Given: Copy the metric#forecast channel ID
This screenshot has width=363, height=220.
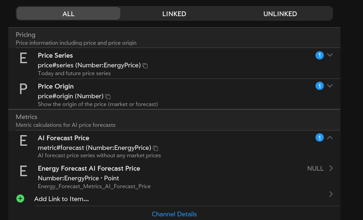Looking at the screenshot, I should pyautogui.click(x=156, y=148).
